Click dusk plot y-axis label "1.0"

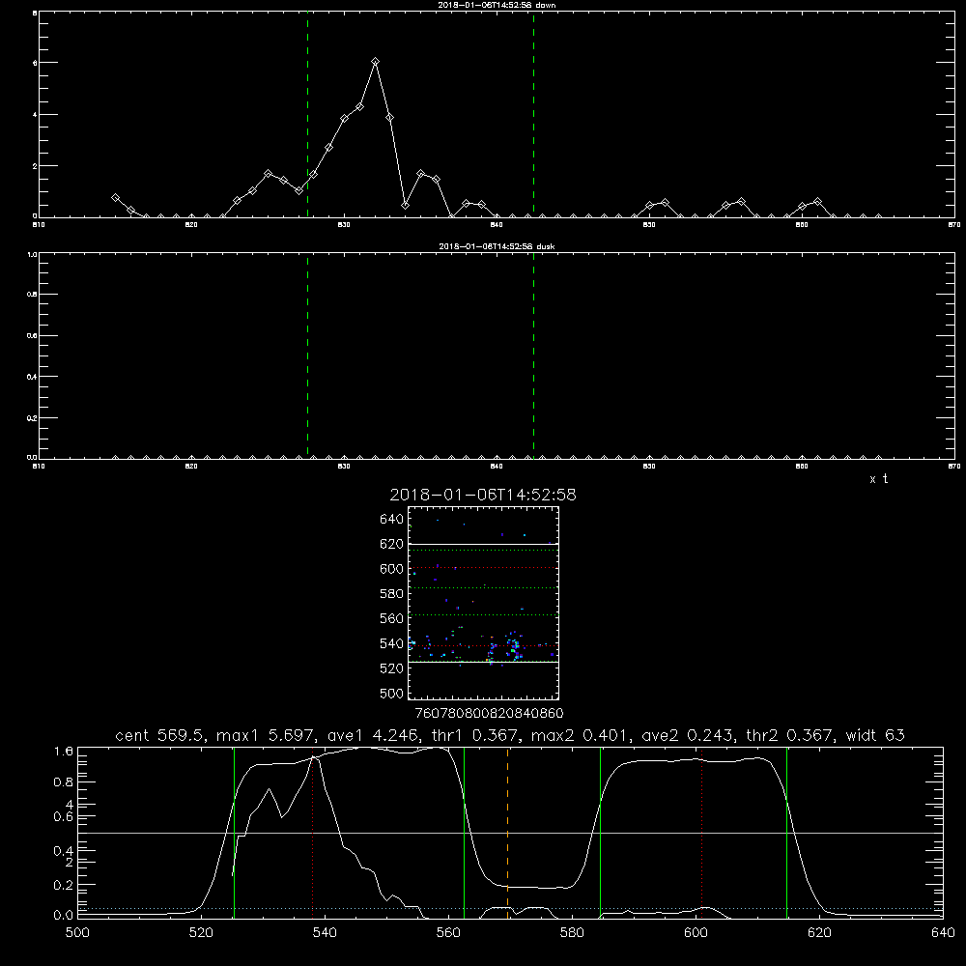pyautogui.click(x=32, y=254)
